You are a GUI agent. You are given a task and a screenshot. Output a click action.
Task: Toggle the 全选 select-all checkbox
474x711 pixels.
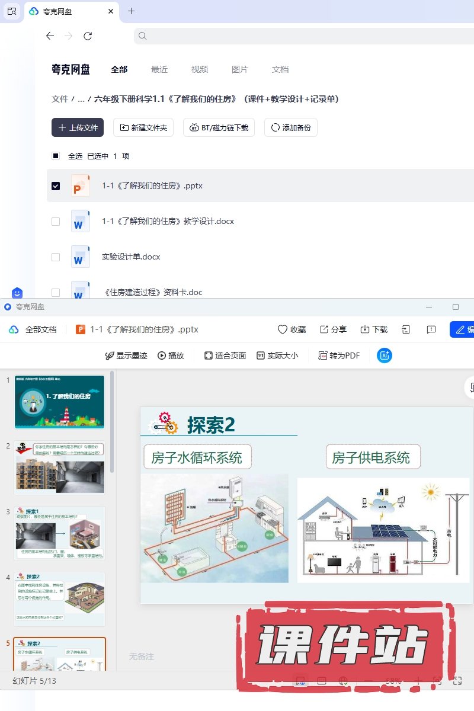(56, 156)
